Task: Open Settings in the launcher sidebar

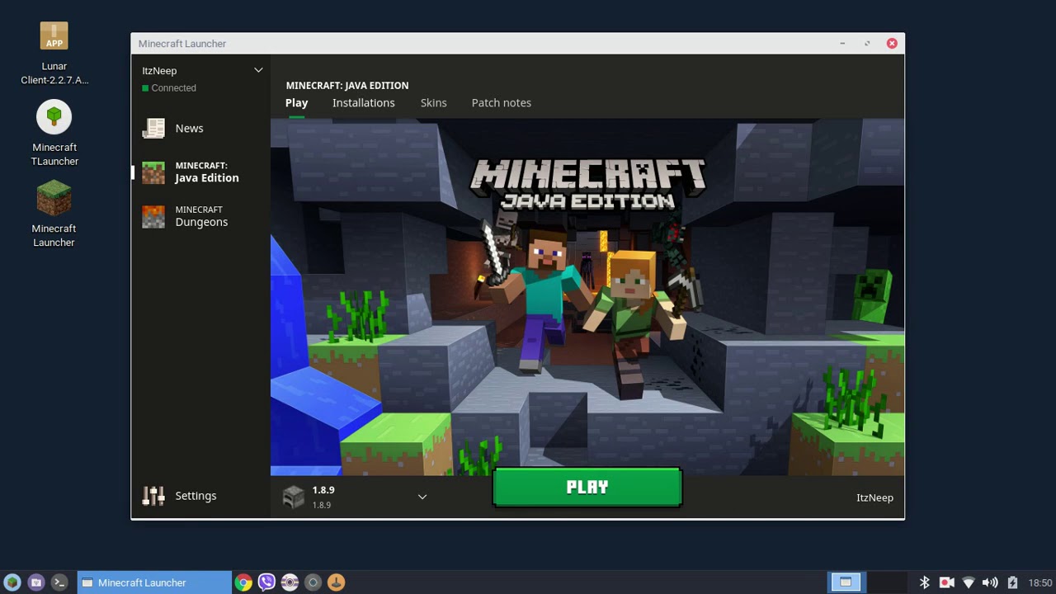Action: pyautogui.click(x=200, y=496)
